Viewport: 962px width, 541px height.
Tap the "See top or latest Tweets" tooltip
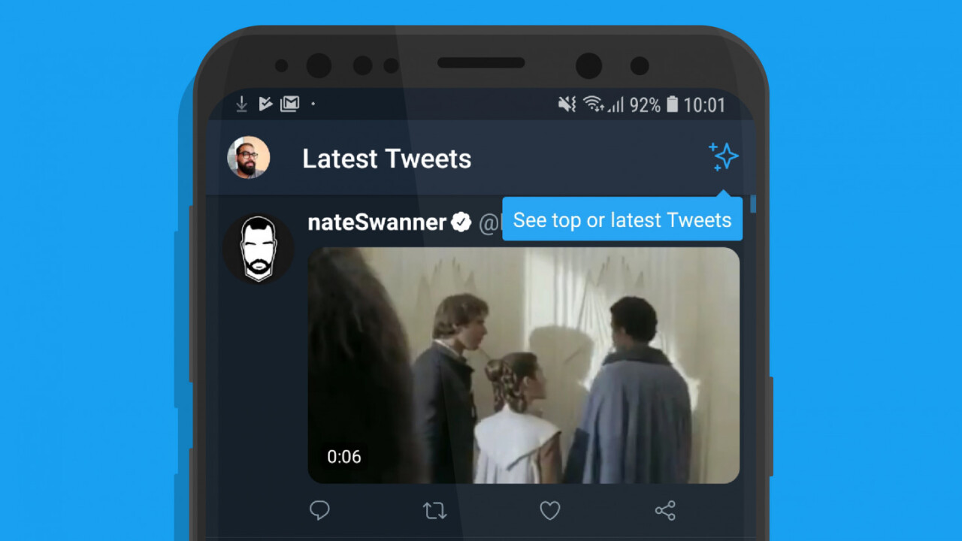(x=622, y=219)
